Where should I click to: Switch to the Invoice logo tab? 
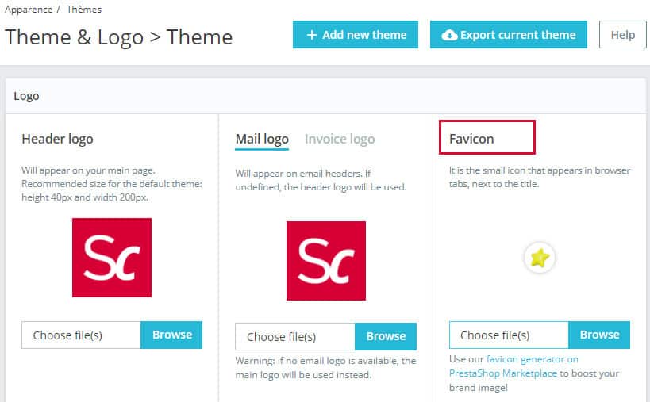(340, 139)
